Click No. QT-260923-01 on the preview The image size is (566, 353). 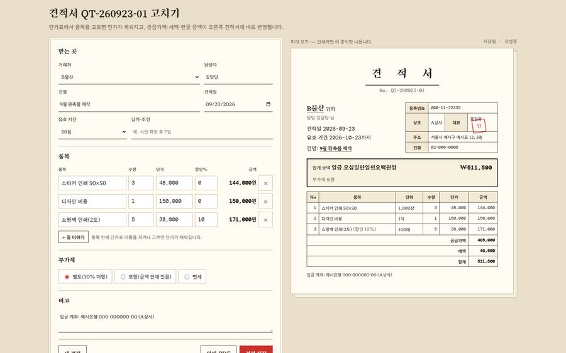click(402, 90)
